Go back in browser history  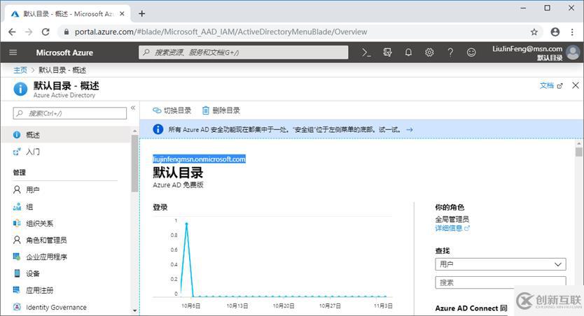(x=12, y=32)
